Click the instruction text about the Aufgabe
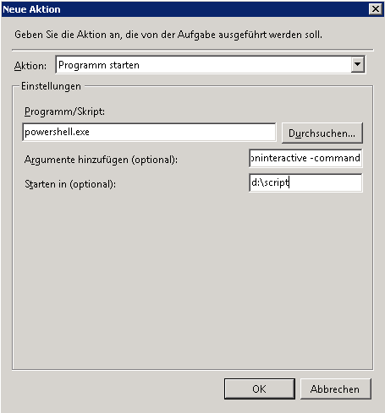The height and width of the screenshot is (413, 385). (x=168, y=35)
